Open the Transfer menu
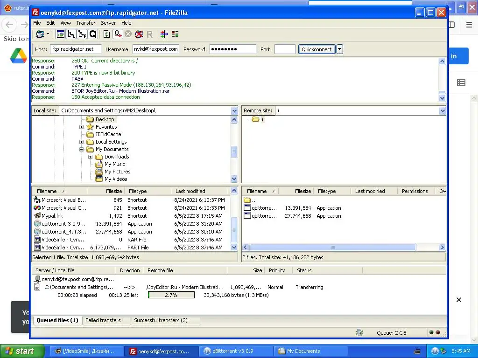478x358 pixels. pyautogui.click(x=86, y=23)
